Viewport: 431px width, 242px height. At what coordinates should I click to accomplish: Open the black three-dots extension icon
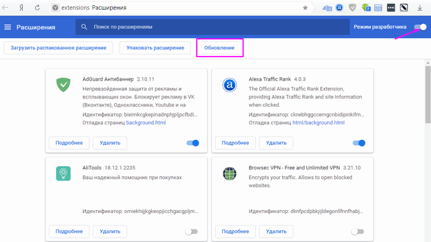[391, 8]
